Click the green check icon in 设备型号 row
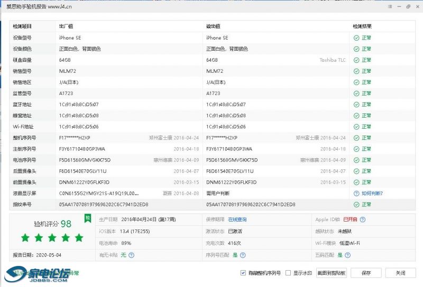This screenshot has height=287, width=423. 356,38
